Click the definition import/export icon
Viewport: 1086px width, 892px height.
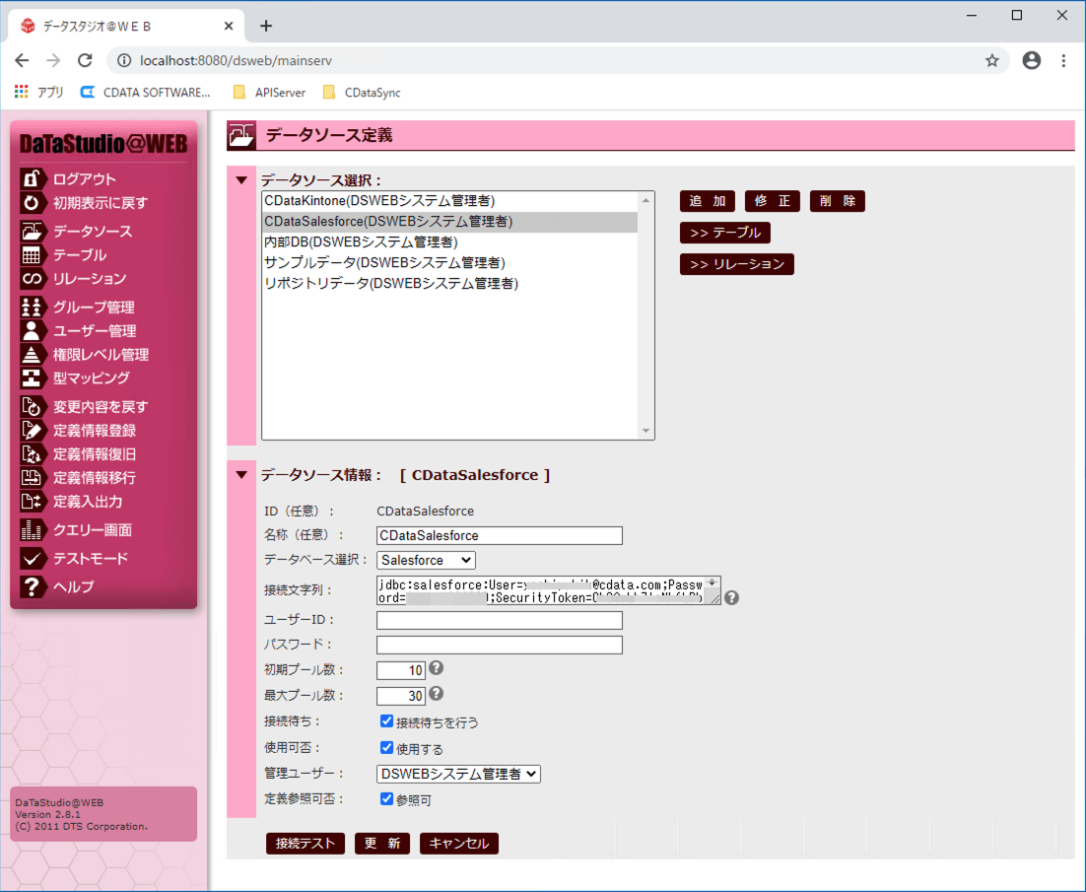[32, 502]
